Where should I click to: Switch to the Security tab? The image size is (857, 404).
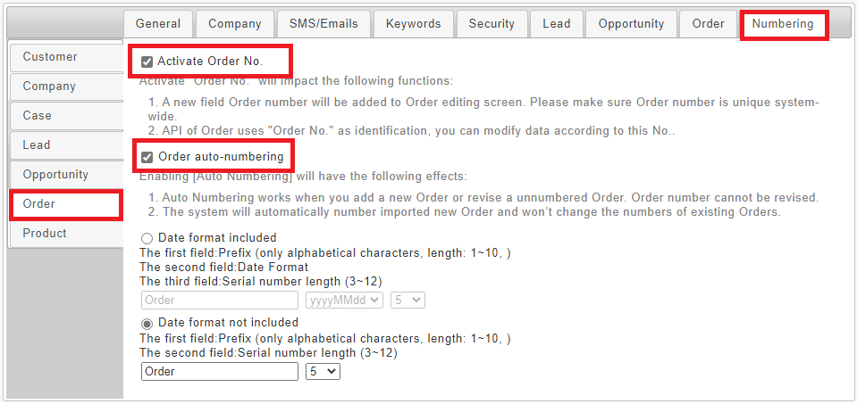492,24
